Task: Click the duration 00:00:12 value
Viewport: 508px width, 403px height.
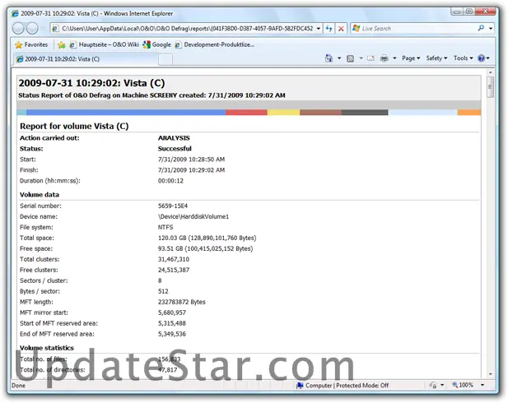Action: point(170,181)
